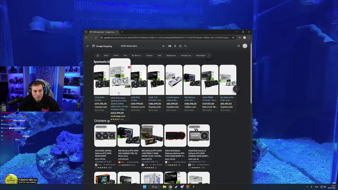Open the clock and date 21:41
The width and height of the screenshot is (338, 190).
332,187
